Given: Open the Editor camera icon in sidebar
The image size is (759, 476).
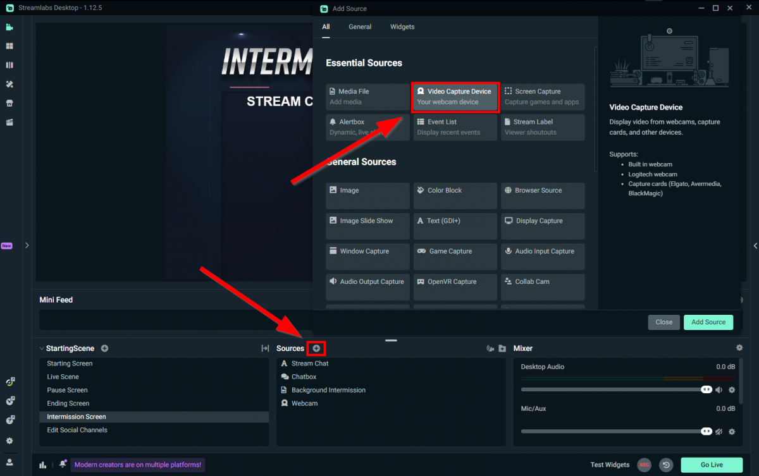Looking at the screenshot, I should [9, 27].
